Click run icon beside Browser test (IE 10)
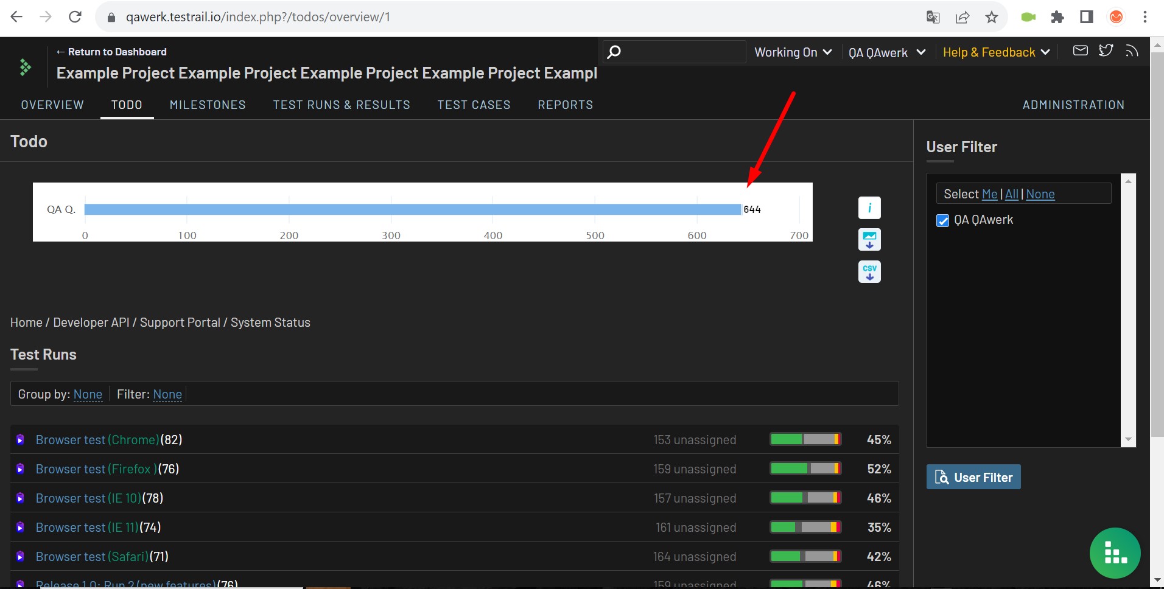The width and height of the screenshot is (1164, 589). click(x=20, y=498)
